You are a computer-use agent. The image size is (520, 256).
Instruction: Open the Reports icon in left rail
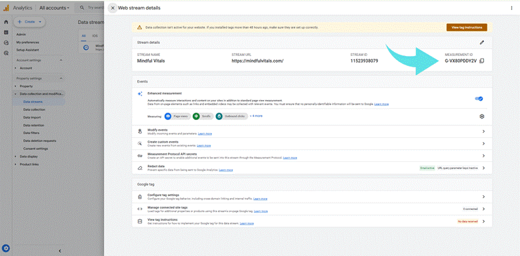click(x=6, y=32)
